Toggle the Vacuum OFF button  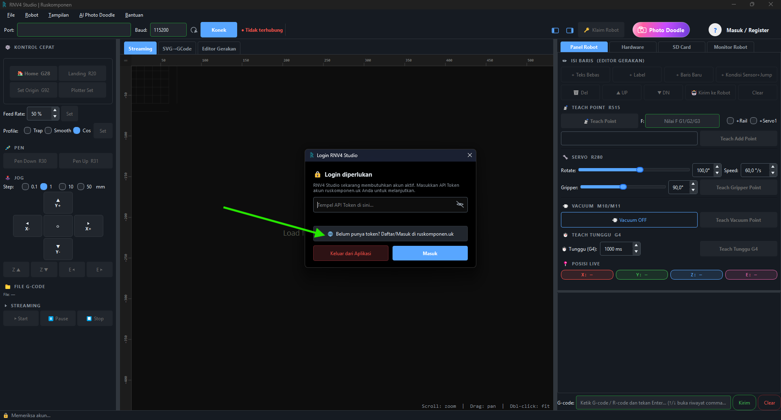[629, 220]
